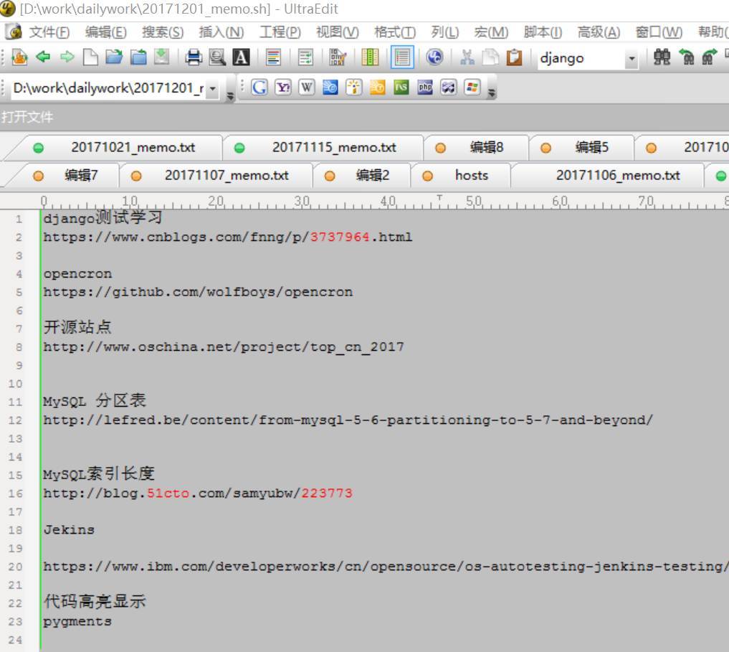
Task: Switch to the 编辑8 tab
Action: (x=476, y=148)
